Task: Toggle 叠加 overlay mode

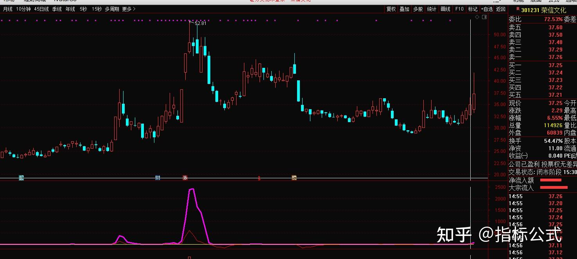Action: point(404,9)
